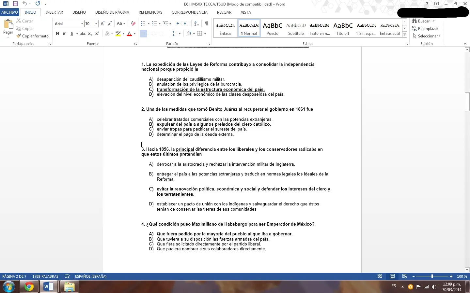Viewport: 470px width, 293px height.
Task: Toggle italic (K) formatting
Action: [64, 34]
